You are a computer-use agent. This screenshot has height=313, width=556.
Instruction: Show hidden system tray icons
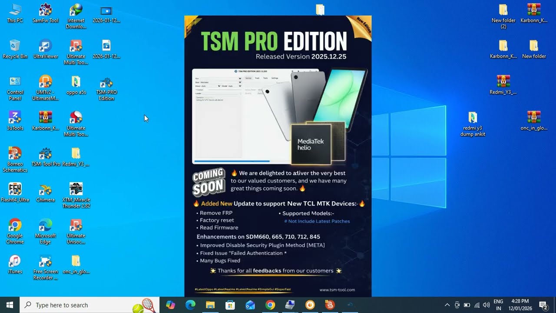[447, 305]
